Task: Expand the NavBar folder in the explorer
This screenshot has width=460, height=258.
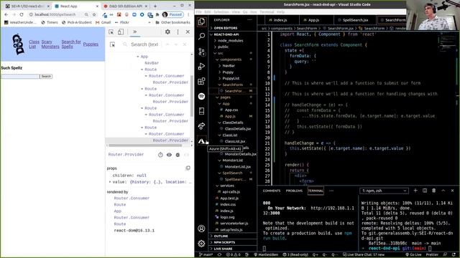Action: (x=229, y=66)
